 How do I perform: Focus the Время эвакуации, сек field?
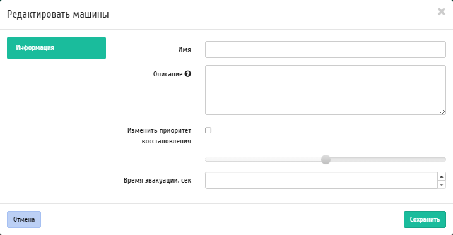click(321, 180)
